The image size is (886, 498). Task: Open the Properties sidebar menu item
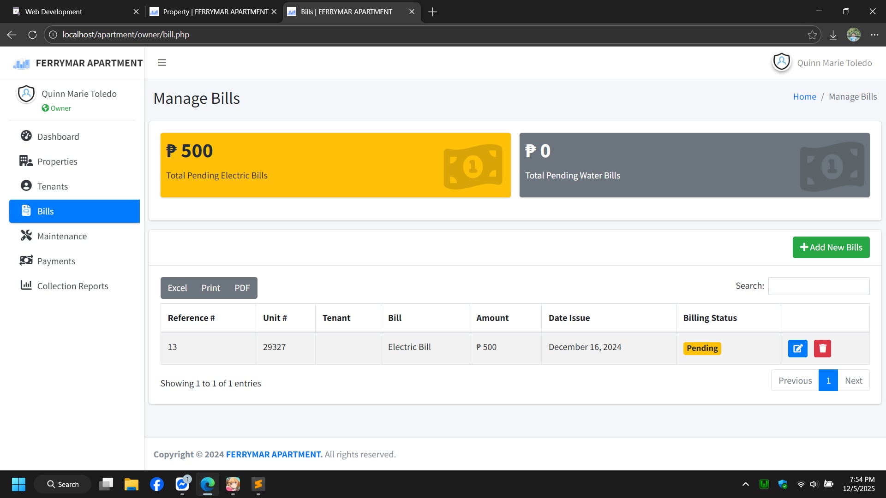coord(57,161)
